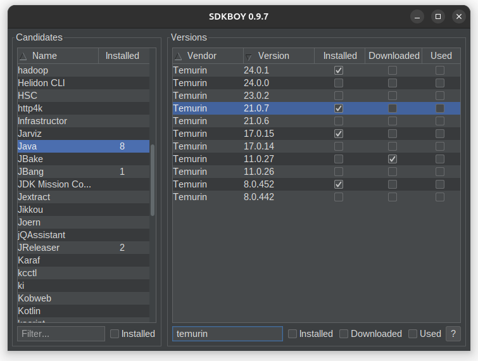The height and width of the screenshot is (361, 478).
Task: Select the Kotlin candidate
Action: click(x=29, y=311)
